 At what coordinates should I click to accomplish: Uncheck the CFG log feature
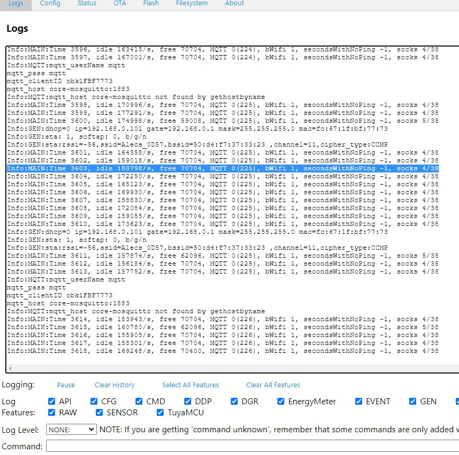94,401
